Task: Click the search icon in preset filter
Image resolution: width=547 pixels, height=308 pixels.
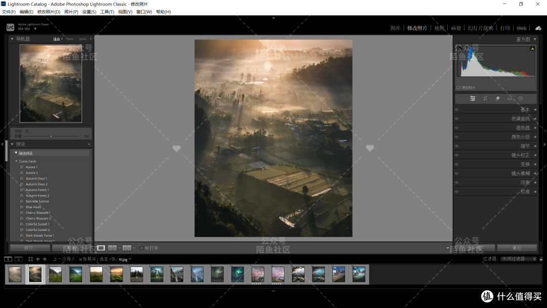Action: 16,153
